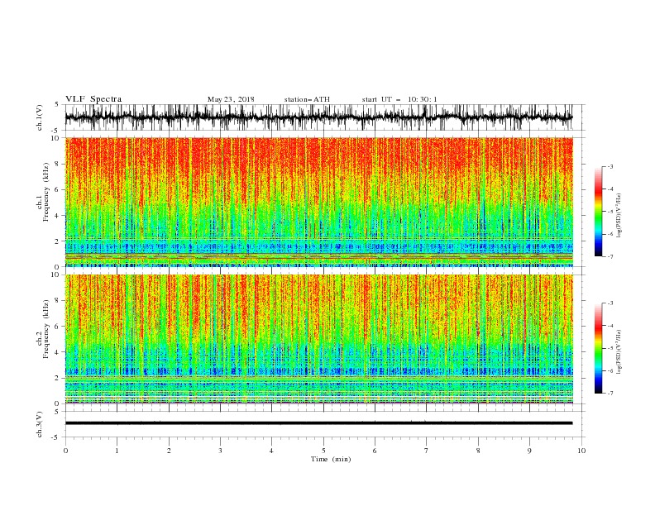This screenshot has height=506, width=655.
Task: Click the ch.2 spectrogram color scale bar
Action: (598, 348)
